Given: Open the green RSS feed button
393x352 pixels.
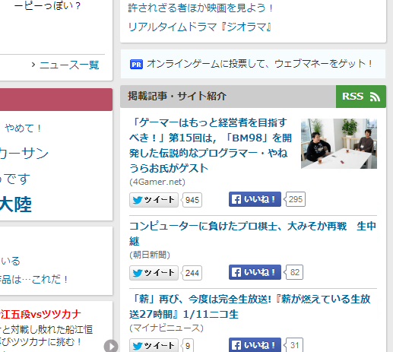Looking at the screenshot, I should click(361, 97).
